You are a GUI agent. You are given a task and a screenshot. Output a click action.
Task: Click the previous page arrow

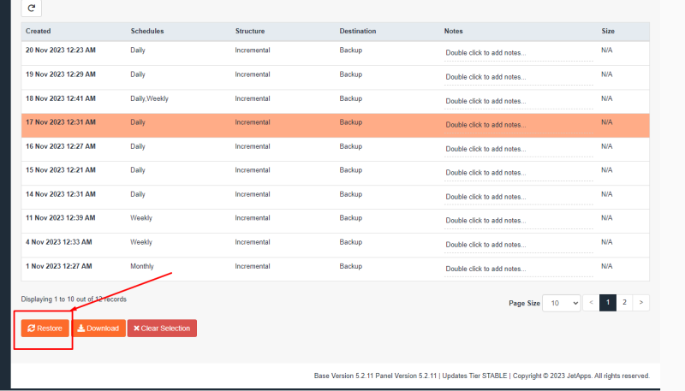(591, 302)
